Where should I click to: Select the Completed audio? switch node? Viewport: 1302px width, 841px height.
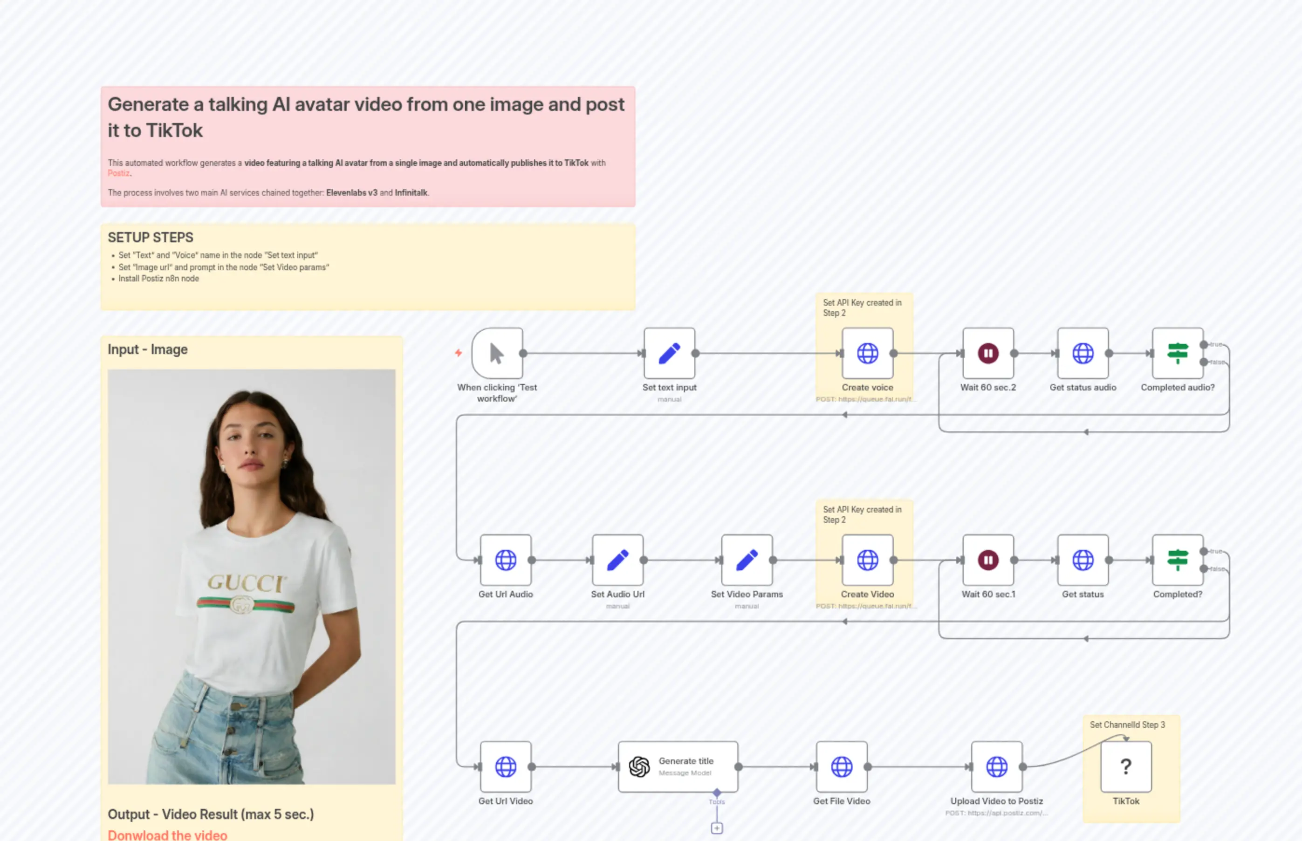[1177, 353]
